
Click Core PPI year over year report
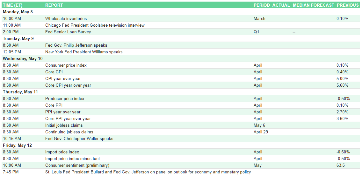pos(68,119)
